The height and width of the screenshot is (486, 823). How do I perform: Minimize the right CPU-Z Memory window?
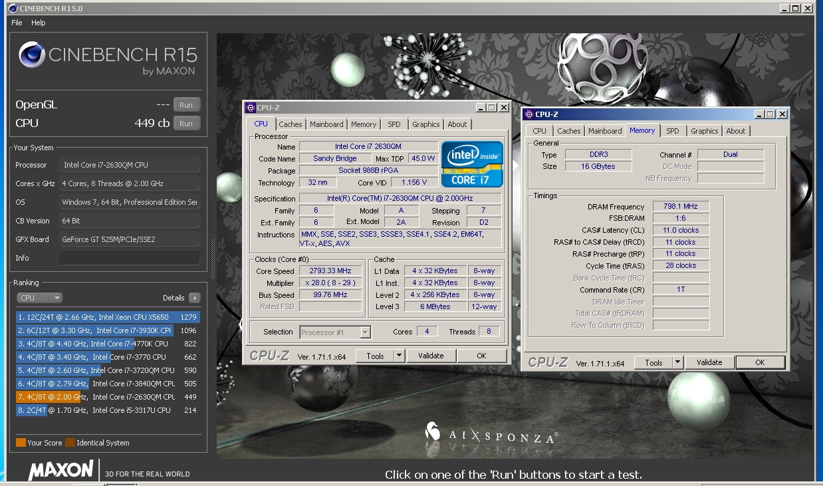(x=759, y=114)
